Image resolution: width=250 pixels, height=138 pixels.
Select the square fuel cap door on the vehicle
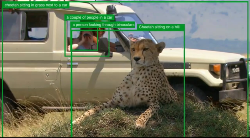[51, 75]
